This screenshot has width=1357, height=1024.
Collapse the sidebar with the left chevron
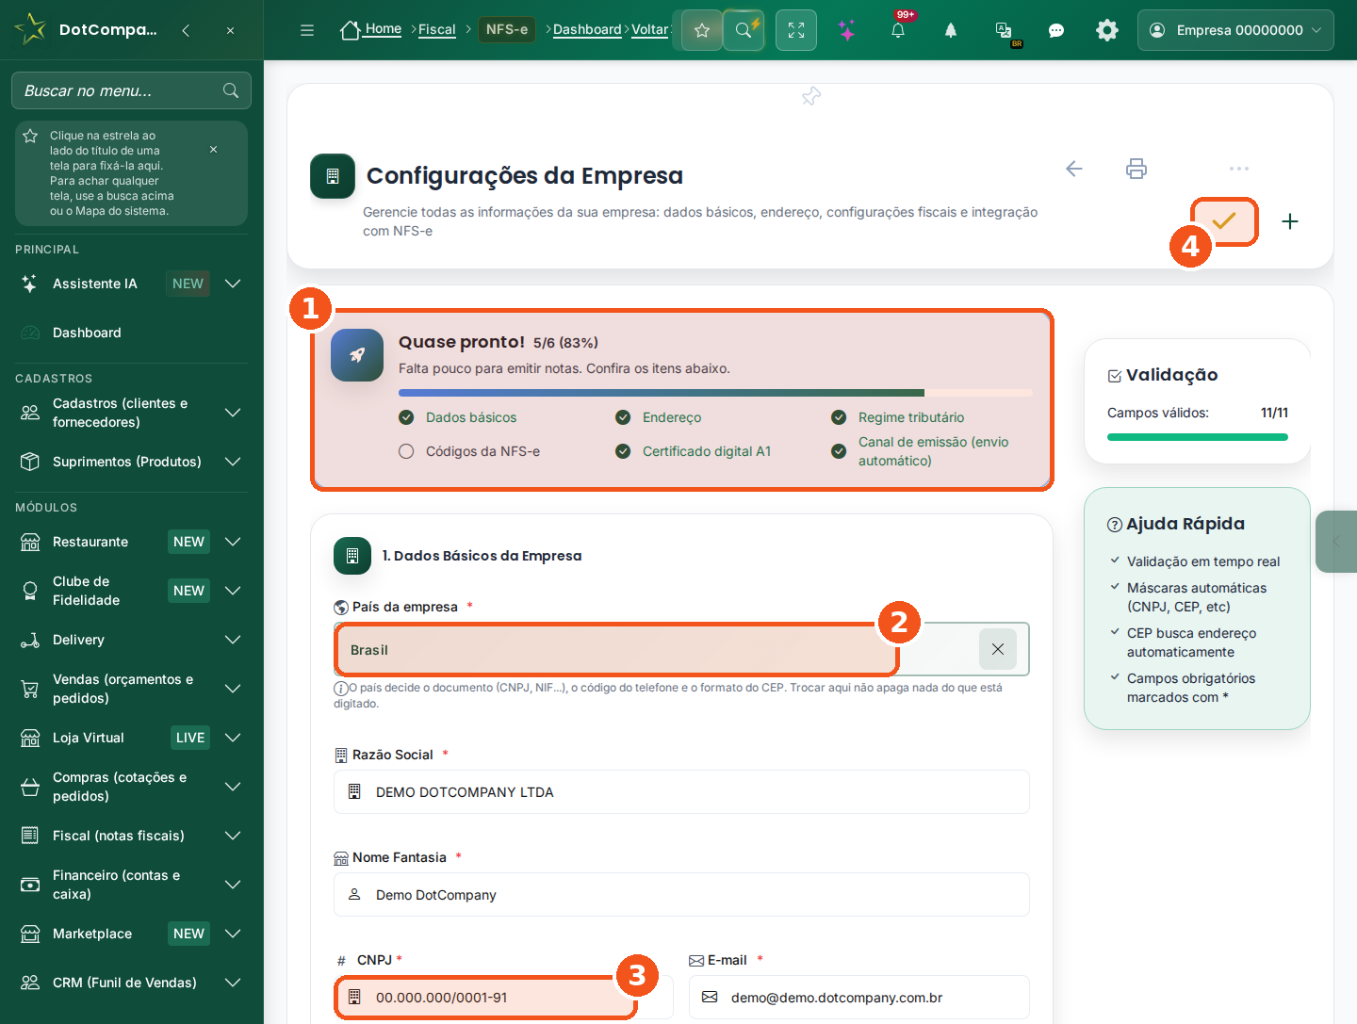187,30
